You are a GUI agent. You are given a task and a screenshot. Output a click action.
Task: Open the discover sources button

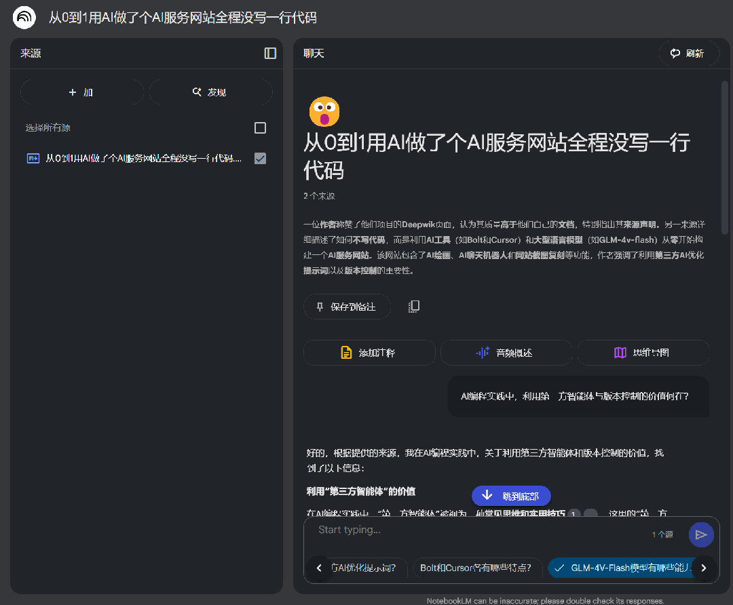coord(210,92)
